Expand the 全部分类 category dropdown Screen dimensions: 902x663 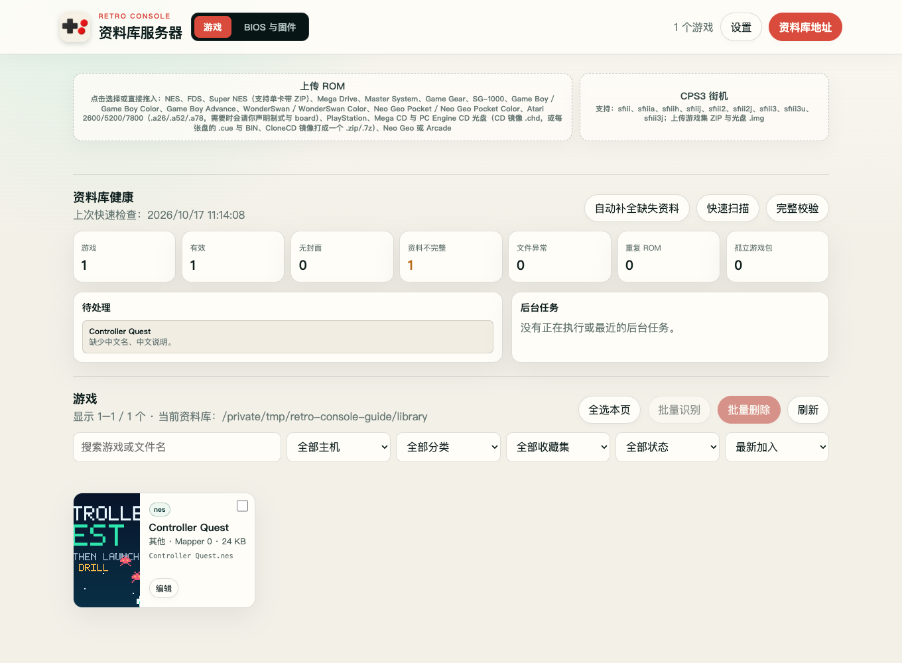tap(448, 447)
